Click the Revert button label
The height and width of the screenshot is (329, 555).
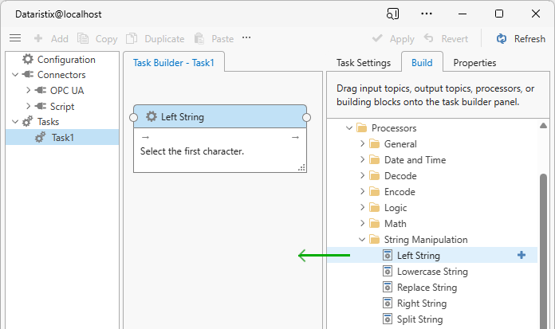coord(455,38)
